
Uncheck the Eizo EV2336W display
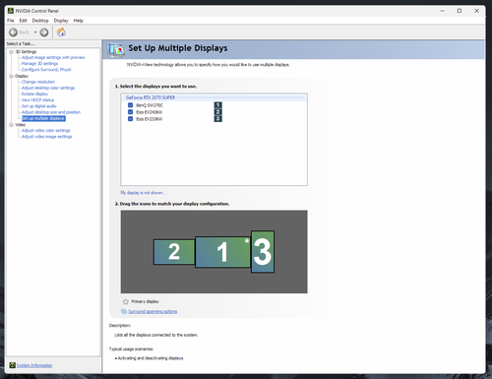tap(130, 119)
